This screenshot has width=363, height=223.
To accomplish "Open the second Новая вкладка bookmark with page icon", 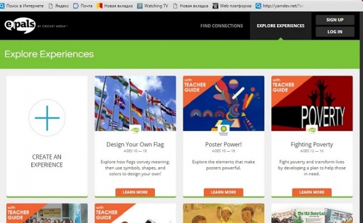I will coord(191,6).
